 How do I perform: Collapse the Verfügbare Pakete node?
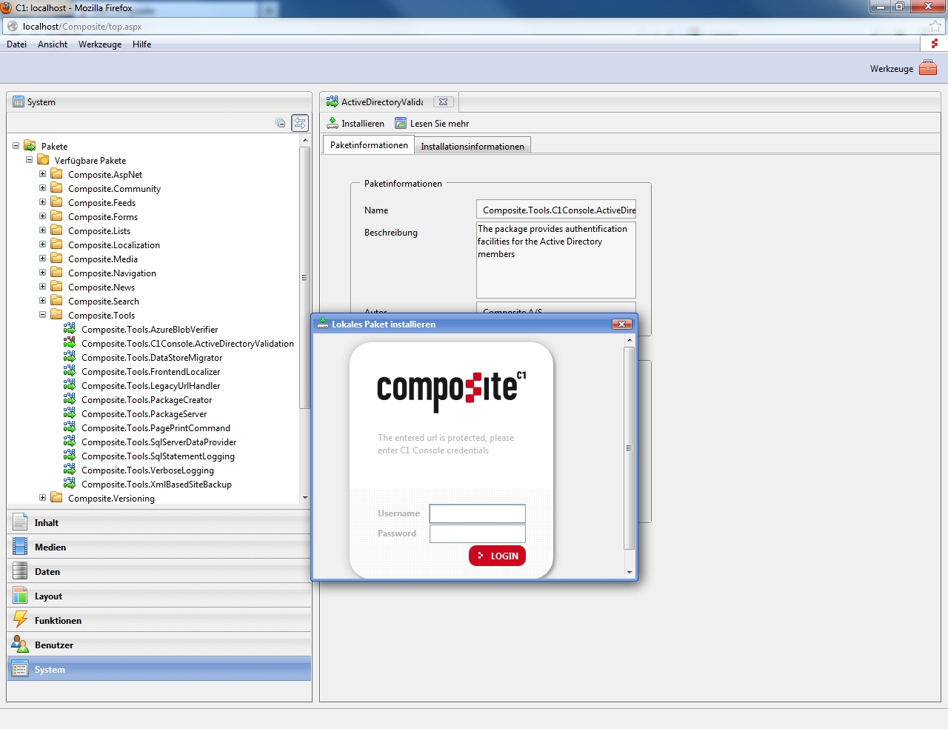coord(29,160)
